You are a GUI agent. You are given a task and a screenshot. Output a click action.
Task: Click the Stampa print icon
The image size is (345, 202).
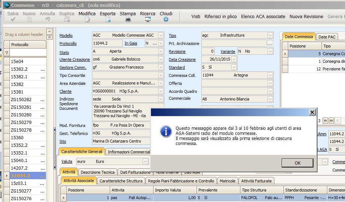coord(128,20)
